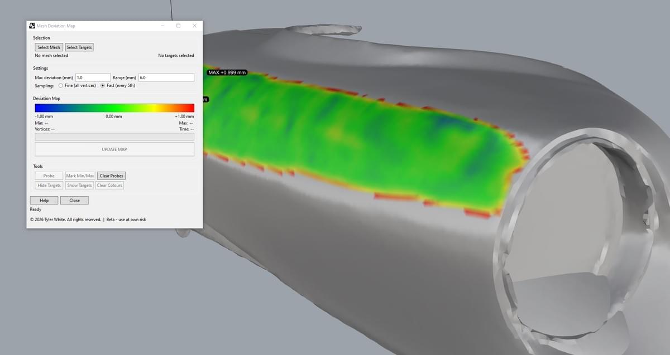Click the Select Targets button
670x355 pixels.
pyautogui.click(x=79, y=47)
